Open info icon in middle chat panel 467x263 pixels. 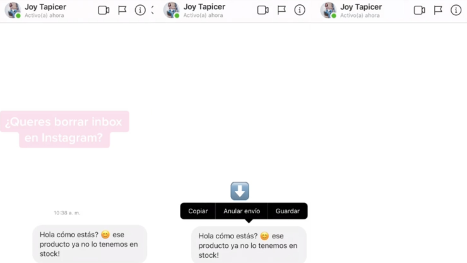coord(300,10)
